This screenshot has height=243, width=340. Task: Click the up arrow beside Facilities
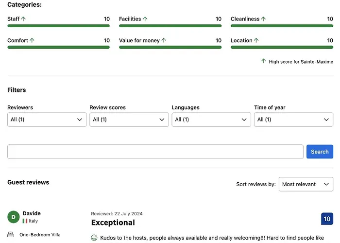[x=145, y=19]
